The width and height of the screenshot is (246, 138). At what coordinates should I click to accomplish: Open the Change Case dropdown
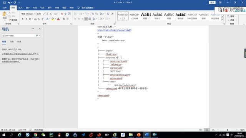(56, 14)
